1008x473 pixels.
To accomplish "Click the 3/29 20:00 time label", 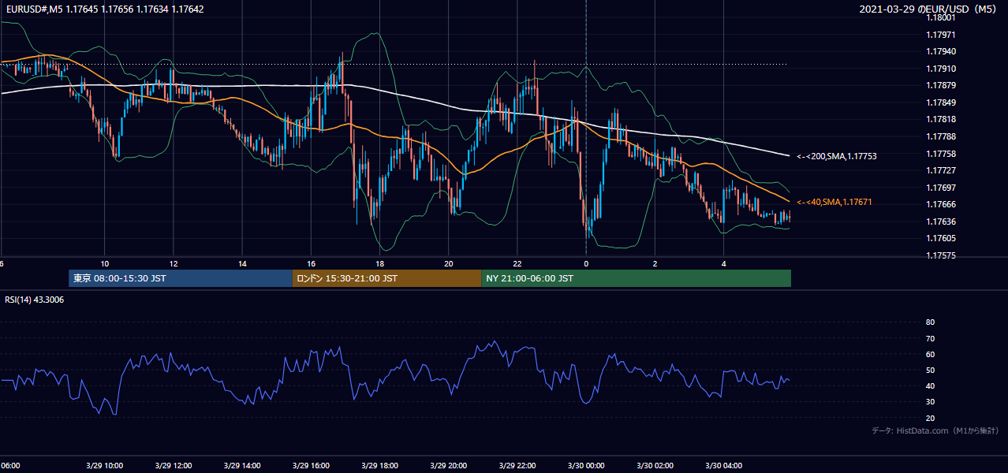I will [448, 465].
